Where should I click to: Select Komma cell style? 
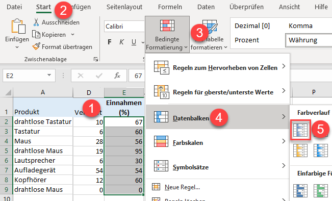click(300, 26)
